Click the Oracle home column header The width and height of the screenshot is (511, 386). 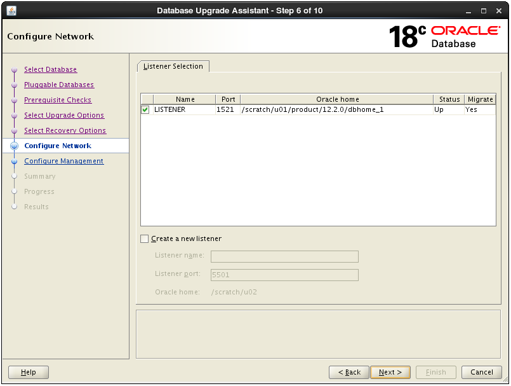pyautogui.click(x=337, y=99)
